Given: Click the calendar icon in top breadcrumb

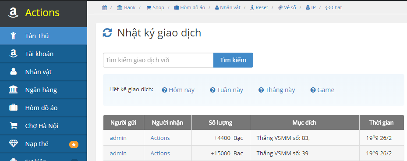Looking at the screenshot, I should (105, 7).
